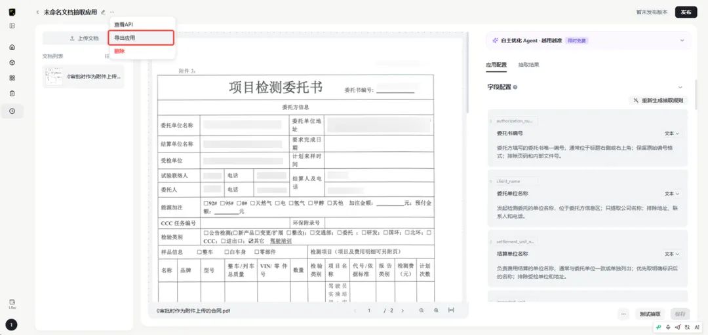
Task: Click the 结算单位名称 field name
Action: pyautogui.click(x=513, y=254)
